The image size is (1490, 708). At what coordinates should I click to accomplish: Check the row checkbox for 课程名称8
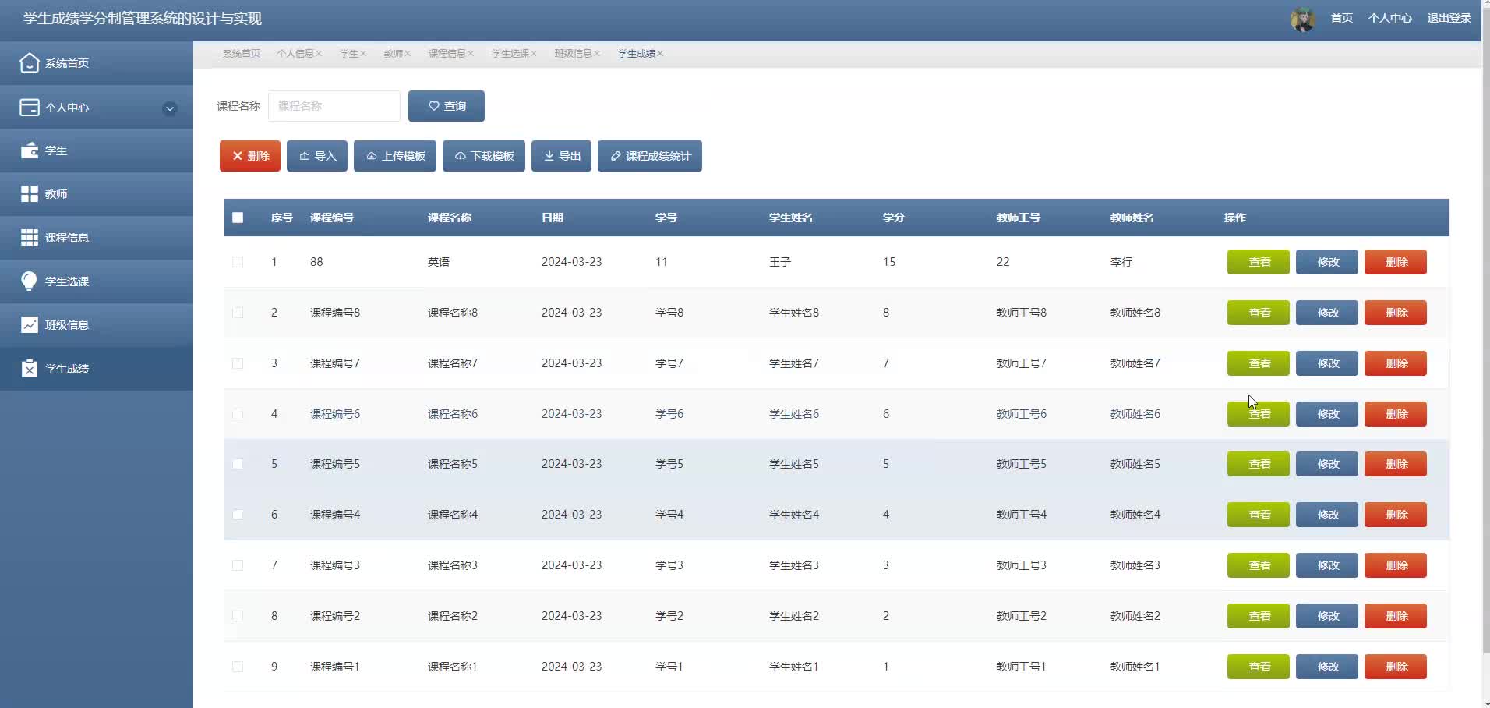[238, 313]
